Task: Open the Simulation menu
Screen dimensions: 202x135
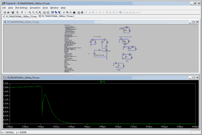Action: [x=35, y=8]
